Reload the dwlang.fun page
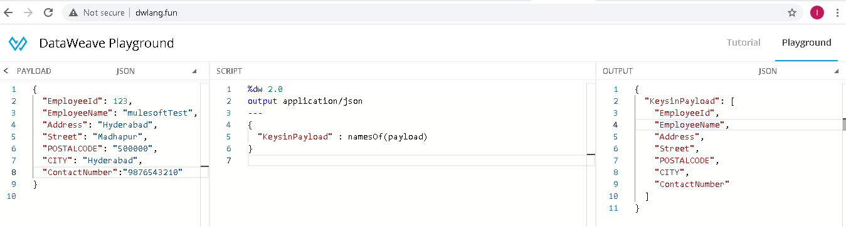The width and height of the screenshot is (846, 227). (x=48, y=13)
